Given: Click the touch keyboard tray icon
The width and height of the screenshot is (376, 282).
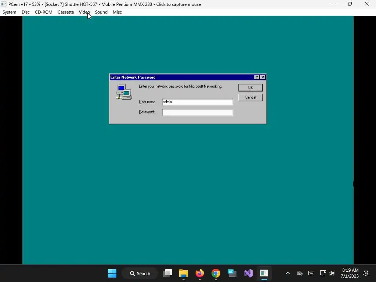Looking at the screenshot, I should point(311,273).
